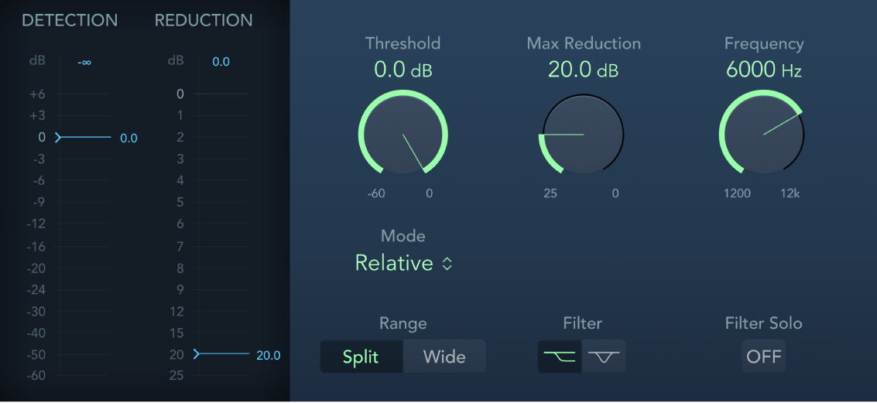
Task: Open the Relative Mode pop-up menu
Action: [394, 263]
